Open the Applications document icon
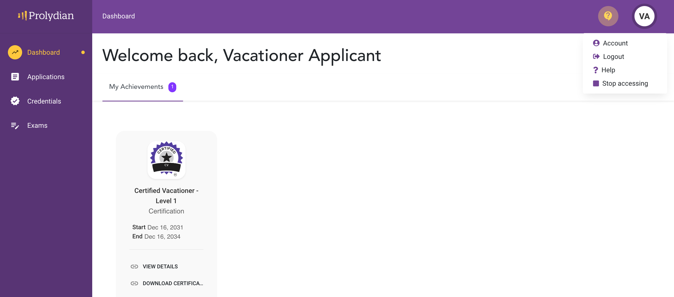This screenshot has width=674, height=297. click(15, 77)
